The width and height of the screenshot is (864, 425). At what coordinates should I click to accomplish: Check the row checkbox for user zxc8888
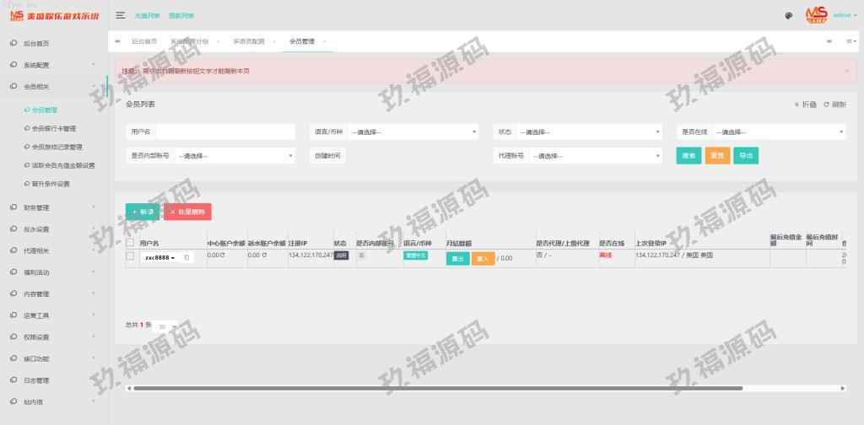coord(130,256)
